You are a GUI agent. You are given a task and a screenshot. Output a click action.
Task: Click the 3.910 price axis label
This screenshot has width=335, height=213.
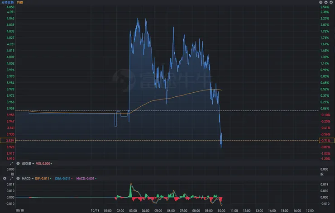tap(10, 159)
